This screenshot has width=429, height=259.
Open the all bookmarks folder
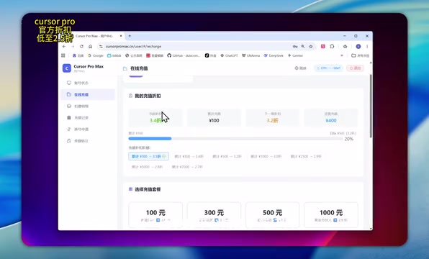[360, 55]
